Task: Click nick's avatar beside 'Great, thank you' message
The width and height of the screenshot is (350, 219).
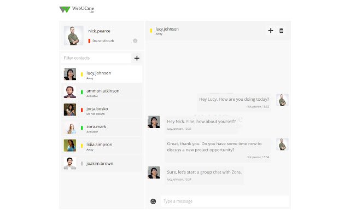Action: pyautogui.click(x=282, y=144)
